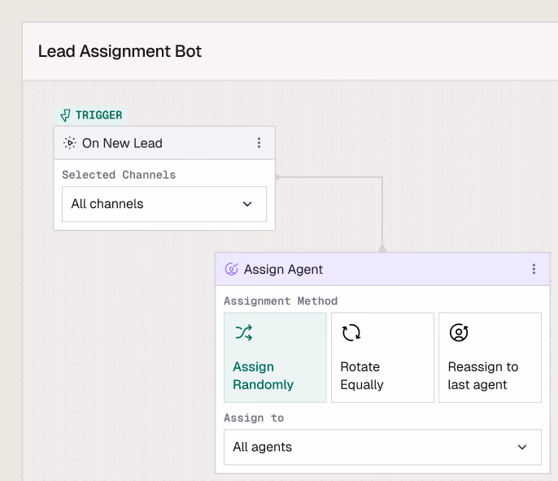Click the person icon above Reassign to last agent
This screenshot has width=558, height=481.
pos(459,332)
